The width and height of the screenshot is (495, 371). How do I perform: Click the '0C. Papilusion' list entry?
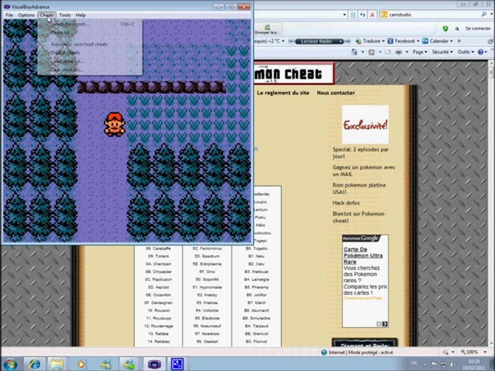[158, 279]
